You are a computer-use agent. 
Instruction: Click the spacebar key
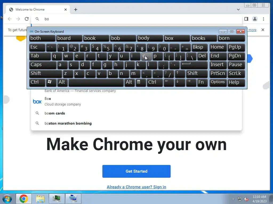tap(96, 83)
